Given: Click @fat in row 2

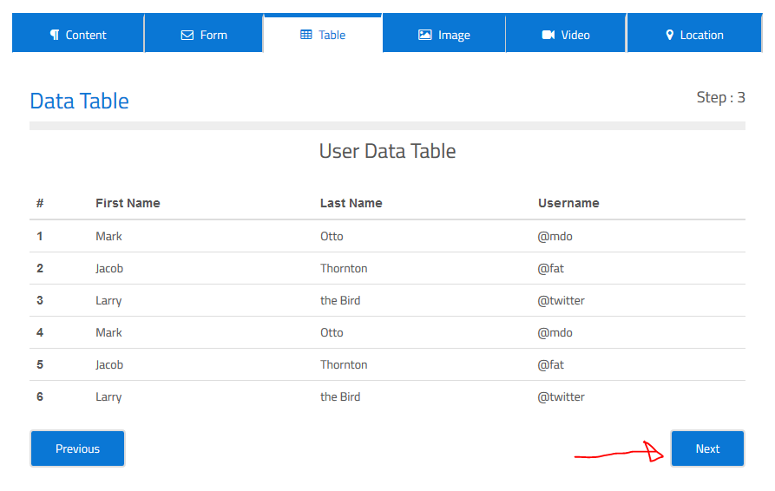Looking at the screenshot, I should pos(550,268).
